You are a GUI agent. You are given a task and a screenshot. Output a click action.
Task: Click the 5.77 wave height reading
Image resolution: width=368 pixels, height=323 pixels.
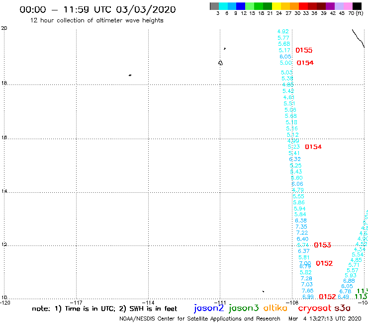click(x=283, y=38)
